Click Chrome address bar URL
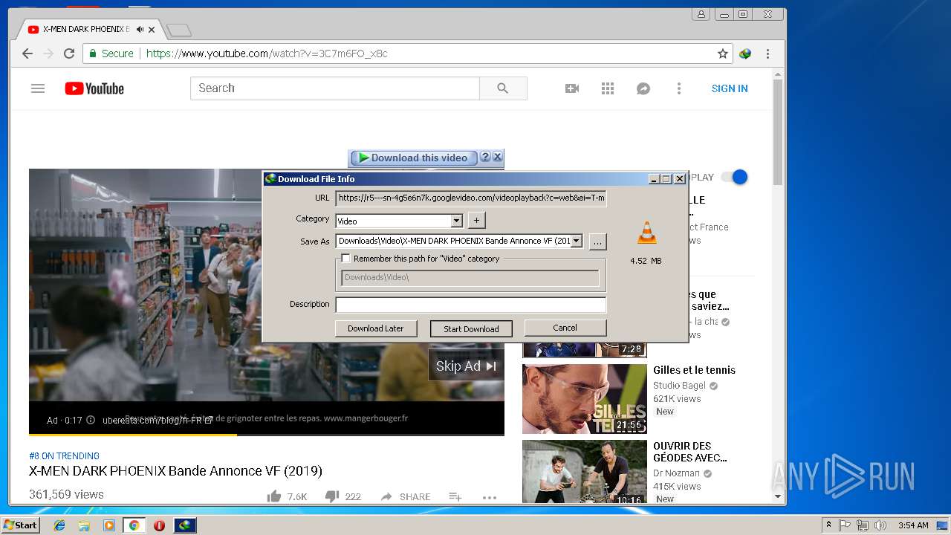The height and width of the screenshot is (535, 951). coord(267,53)
